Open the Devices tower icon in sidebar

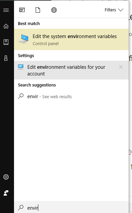coord(6,58)
